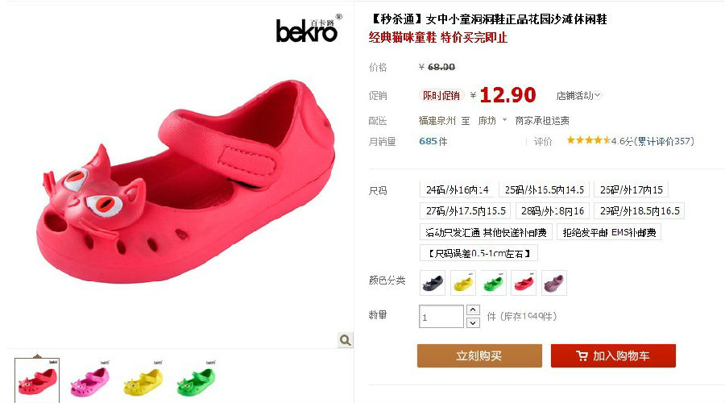Select the red shoe color swatch

click(x=524, y=283)
